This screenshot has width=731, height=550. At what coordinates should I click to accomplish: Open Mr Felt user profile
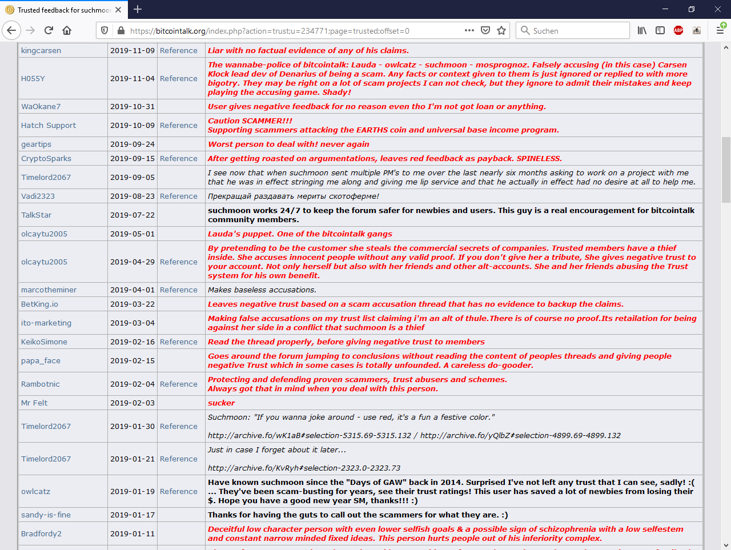[34, 403]
